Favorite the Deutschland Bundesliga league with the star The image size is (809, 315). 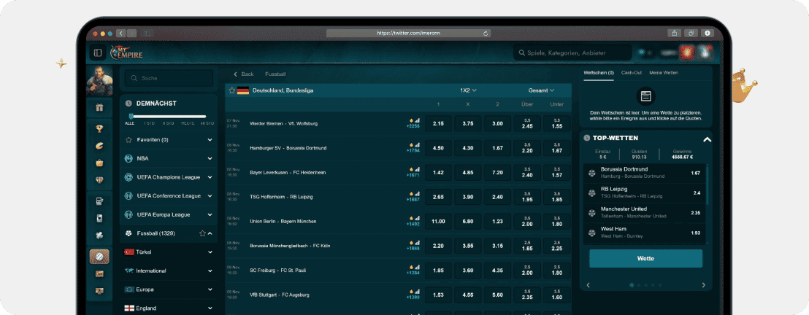click(232, 90)
